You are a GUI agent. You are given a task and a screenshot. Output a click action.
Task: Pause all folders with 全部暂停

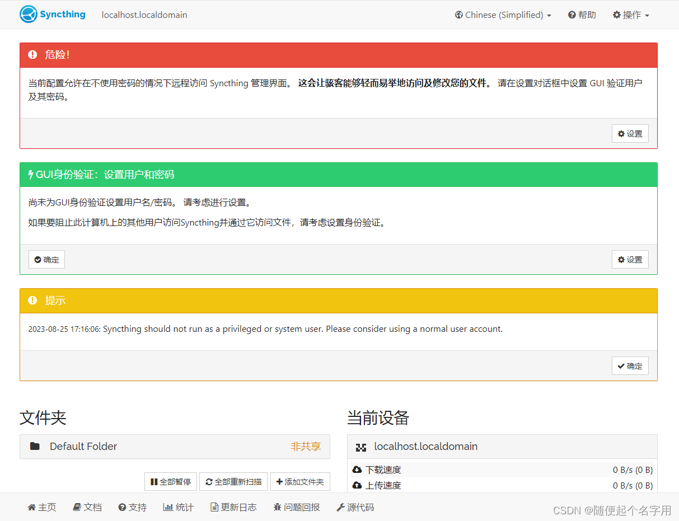171,482
